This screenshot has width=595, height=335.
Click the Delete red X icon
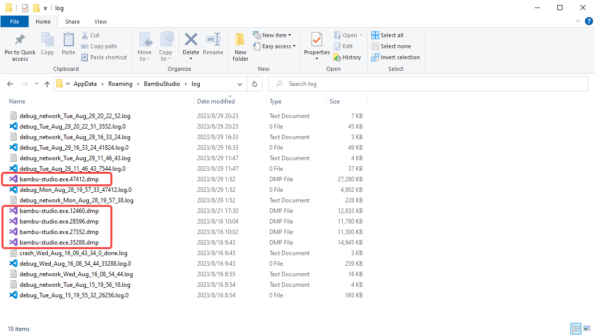(x=191, y=39)
